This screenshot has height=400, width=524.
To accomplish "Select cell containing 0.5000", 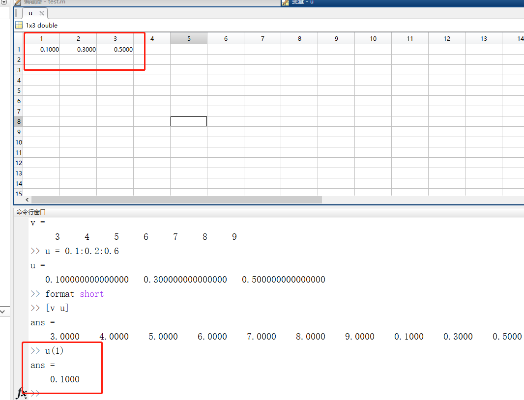I will [x=115, y=50].
